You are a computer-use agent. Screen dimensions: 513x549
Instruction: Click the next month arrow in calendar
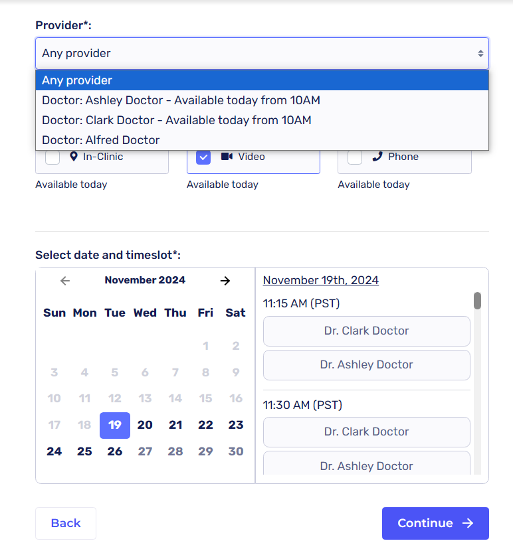pyautogui.click(x=225, y=281)
